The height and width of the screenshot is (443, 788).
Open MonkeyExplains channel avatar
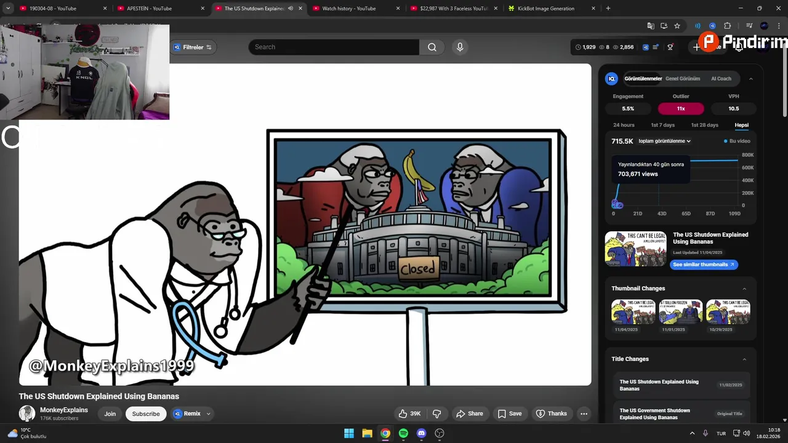click(x=27, y=413)
